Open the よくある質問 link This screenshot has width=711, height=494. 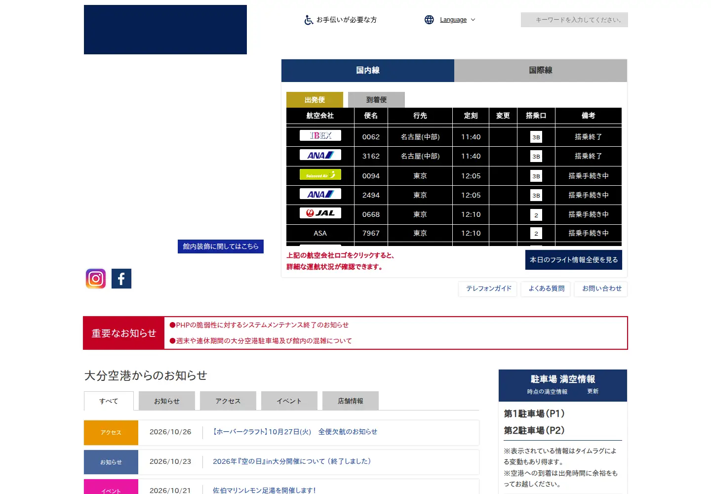pos(547,289)
